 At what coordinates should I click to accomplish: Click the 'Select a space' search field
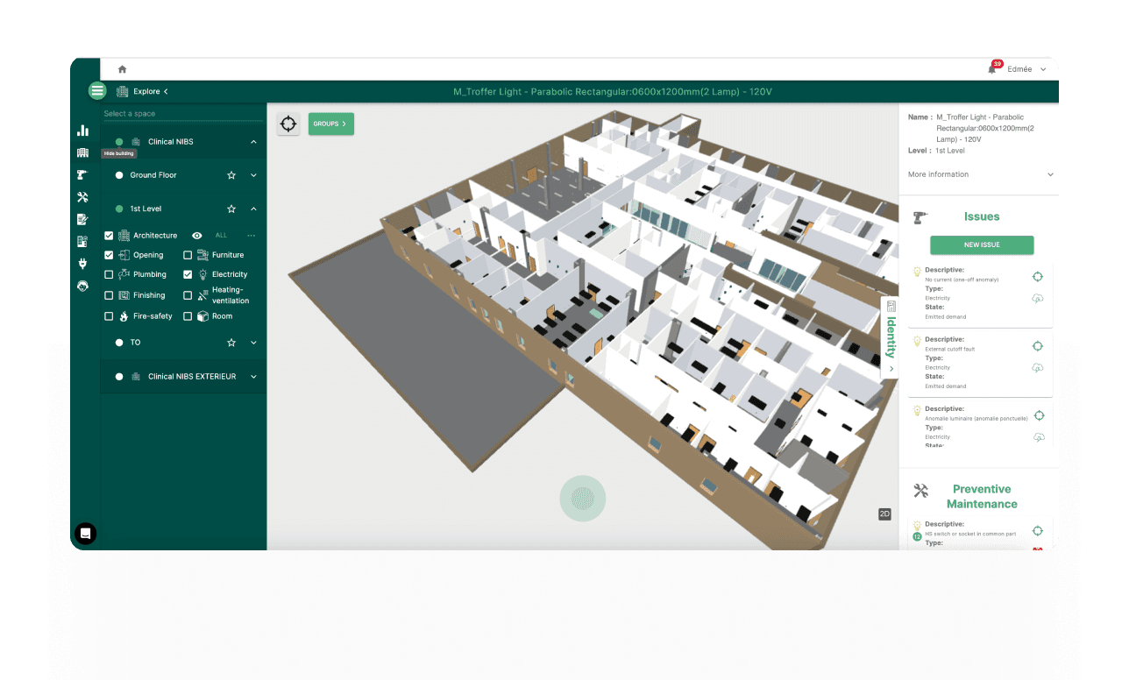(x=181, y=114)
